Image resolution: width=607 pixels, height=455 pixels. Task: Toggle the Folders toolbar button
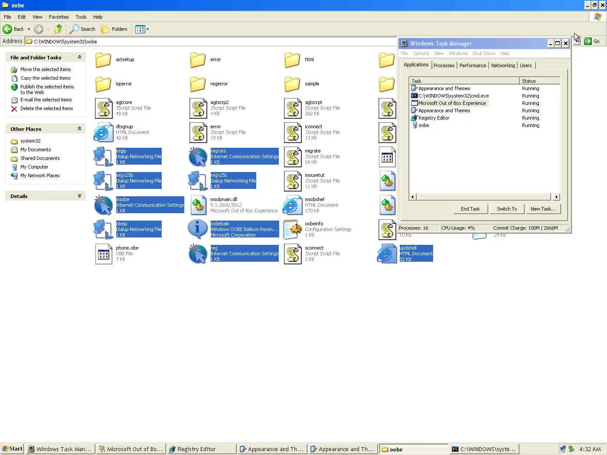[x=114, y=29]
